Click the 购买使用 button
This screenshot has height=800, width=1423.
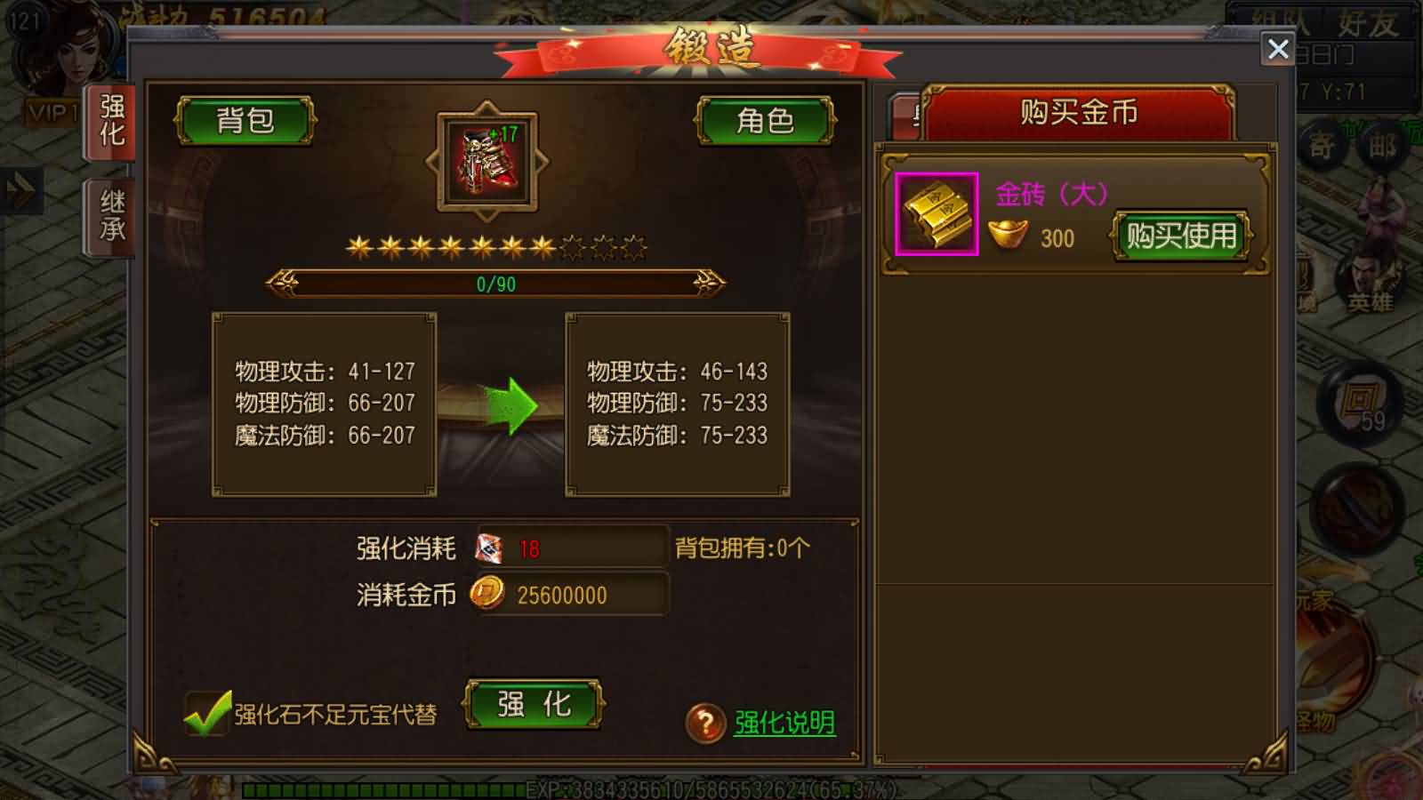tap(1181, 236)
